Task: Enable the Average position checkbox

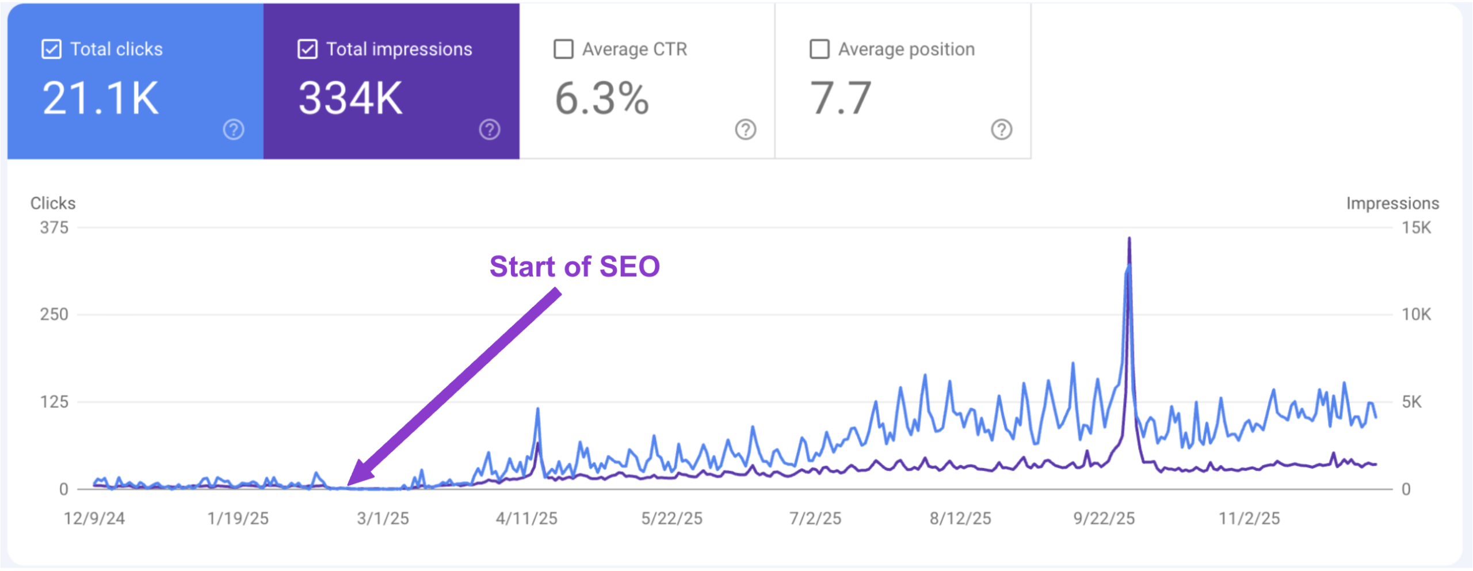Action: pos(819,50)
